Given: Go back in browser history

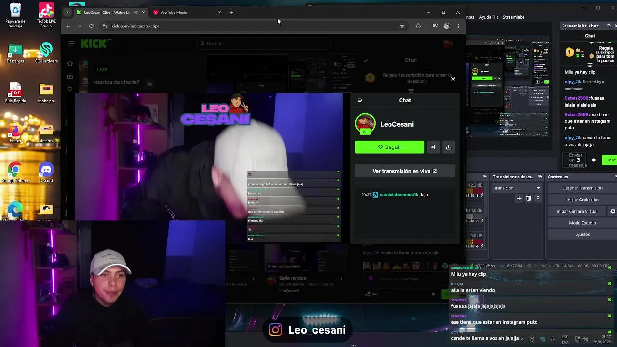Looking at the screenshot, I should (x=68, y=26).
